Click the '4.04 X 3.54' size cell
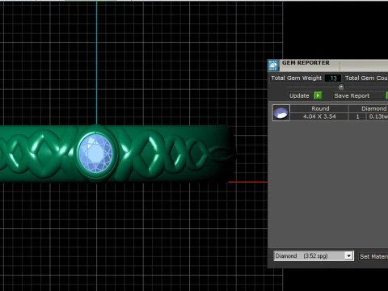Image resolution: width=388 pixels, height=291 pixels. point(320,116)
